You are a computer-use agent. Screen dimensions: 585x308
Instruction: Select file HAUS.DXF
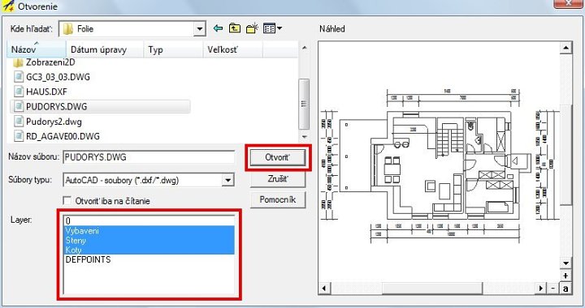click(46, 92)
